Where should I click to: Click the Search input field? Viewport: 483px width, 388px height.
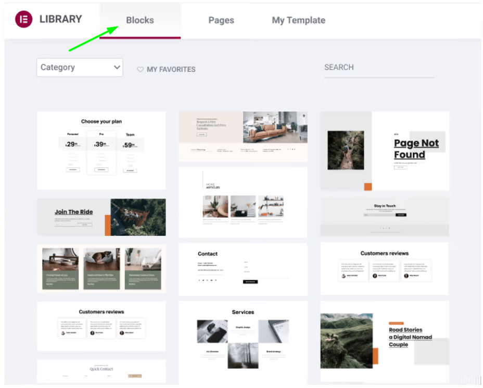coord(378,68)
